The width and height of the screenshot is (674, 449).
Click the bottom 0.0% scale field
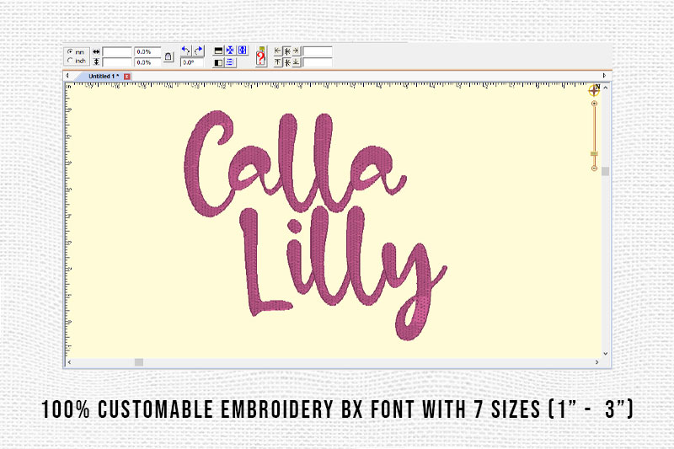point(147,62)
